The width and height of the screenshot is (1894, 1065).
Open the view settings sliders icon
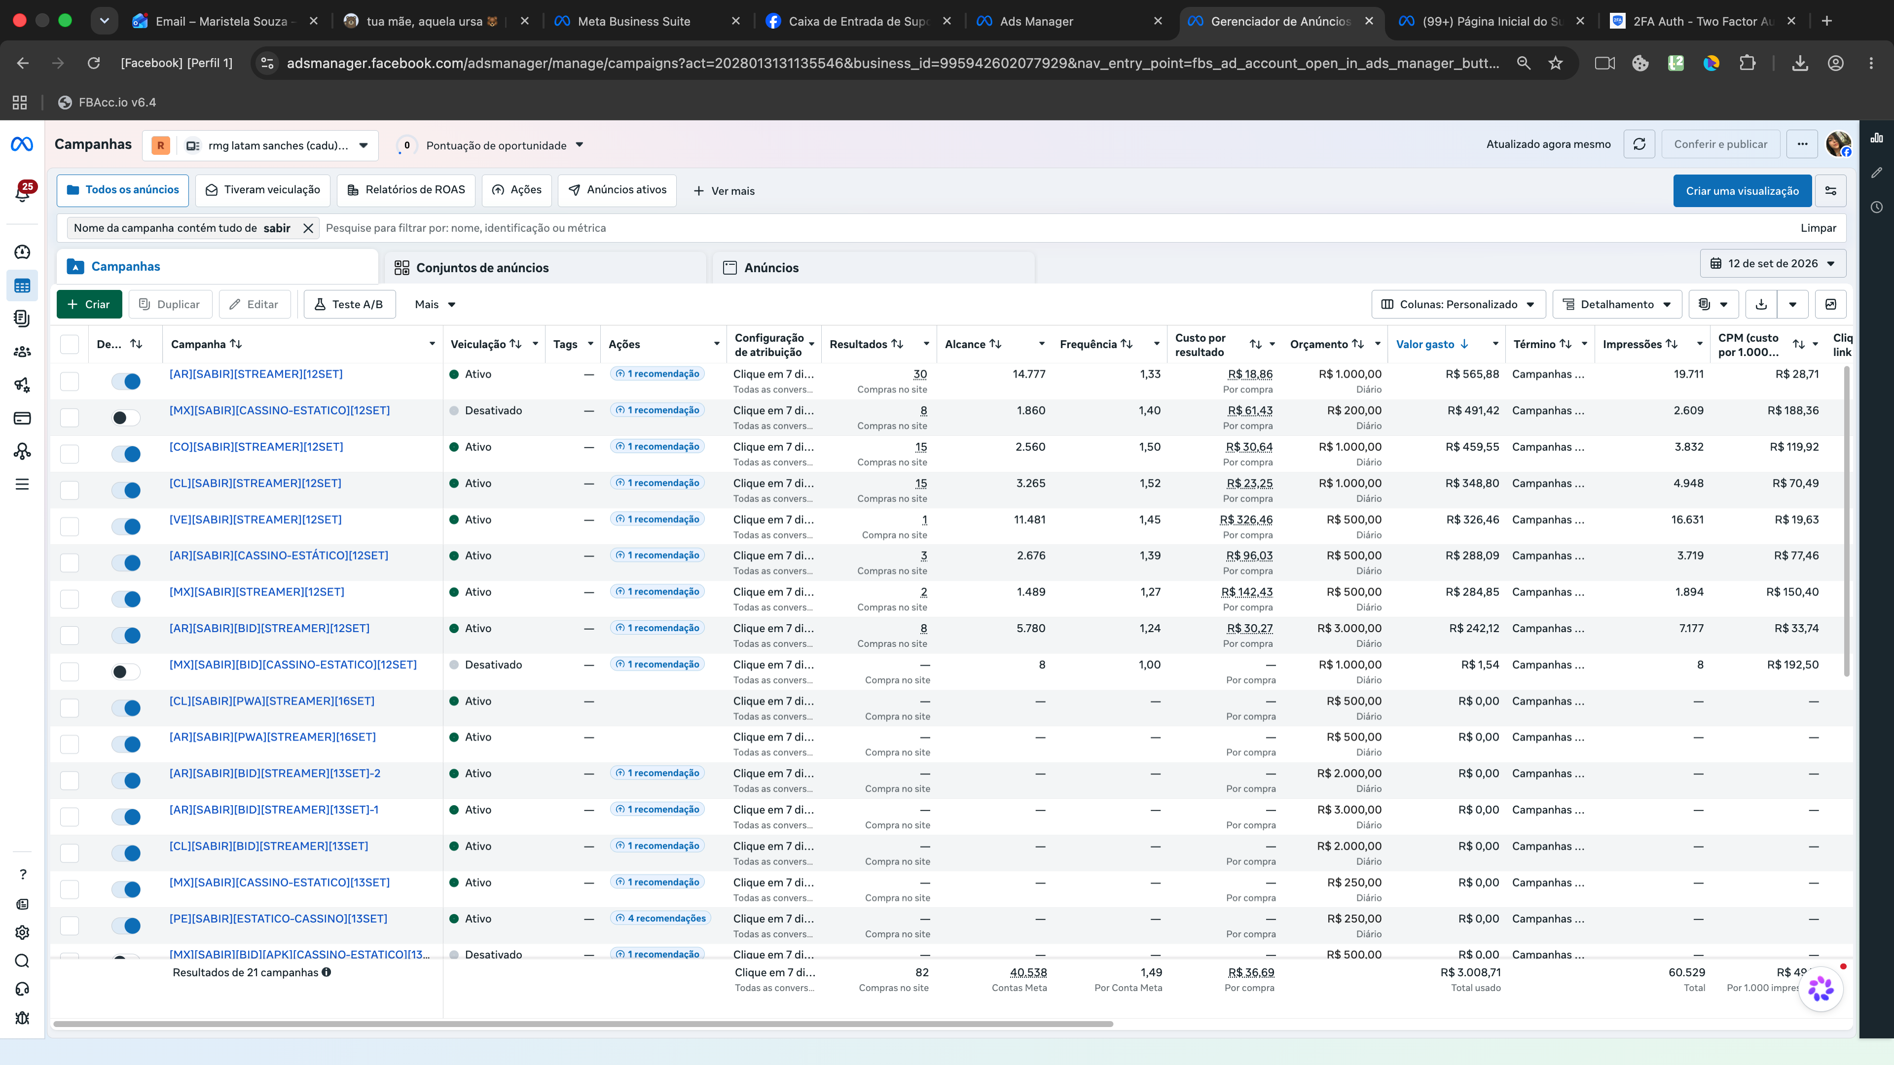coord(1831,190)
